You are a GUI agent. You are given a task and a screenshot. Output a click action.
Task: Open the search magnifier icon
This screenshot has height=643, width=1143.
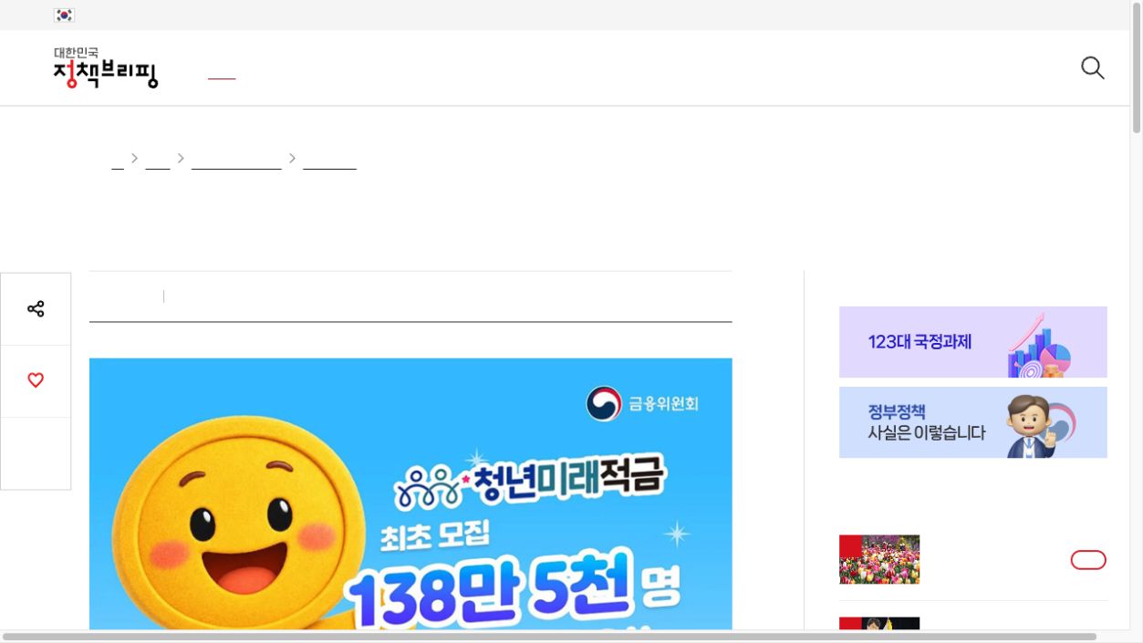point(1092,68)
